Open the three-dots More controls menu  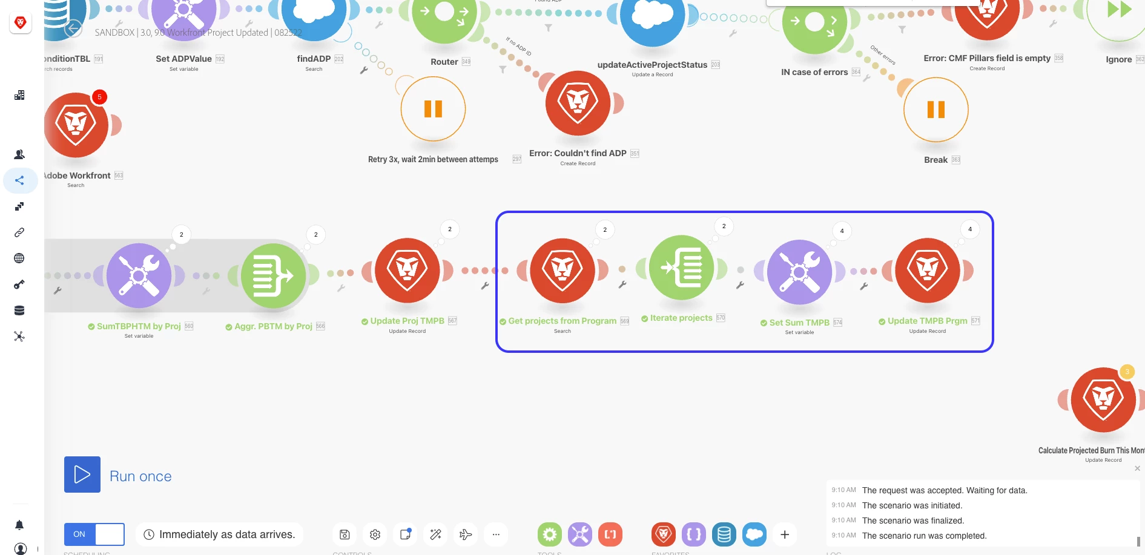click(496, 534)
